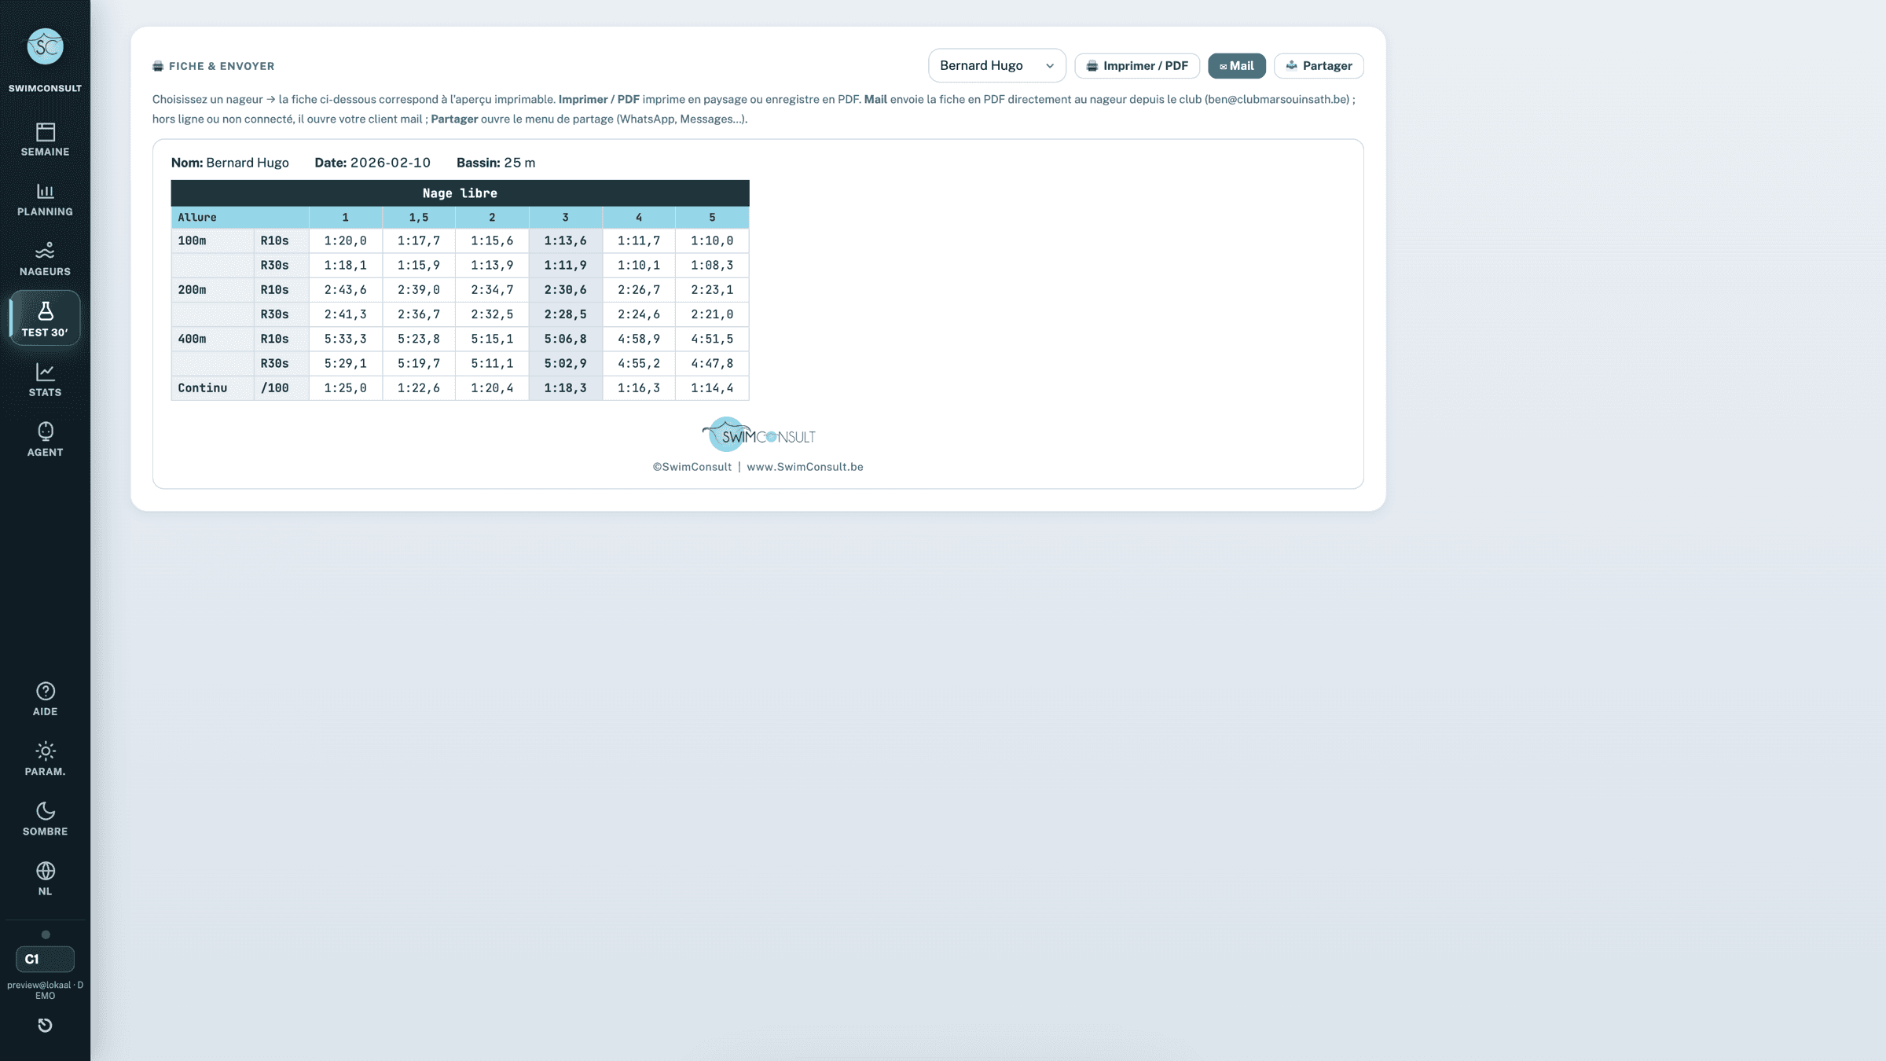The width and height of the screenshot is (1886, 1061).
Task: Open the Planning chart section
Action: pos(45,200)
